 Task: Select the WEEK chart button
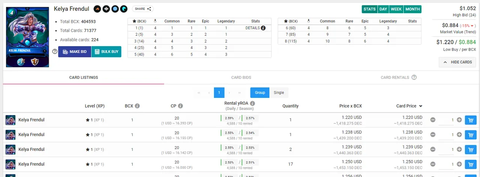[396, 9]
